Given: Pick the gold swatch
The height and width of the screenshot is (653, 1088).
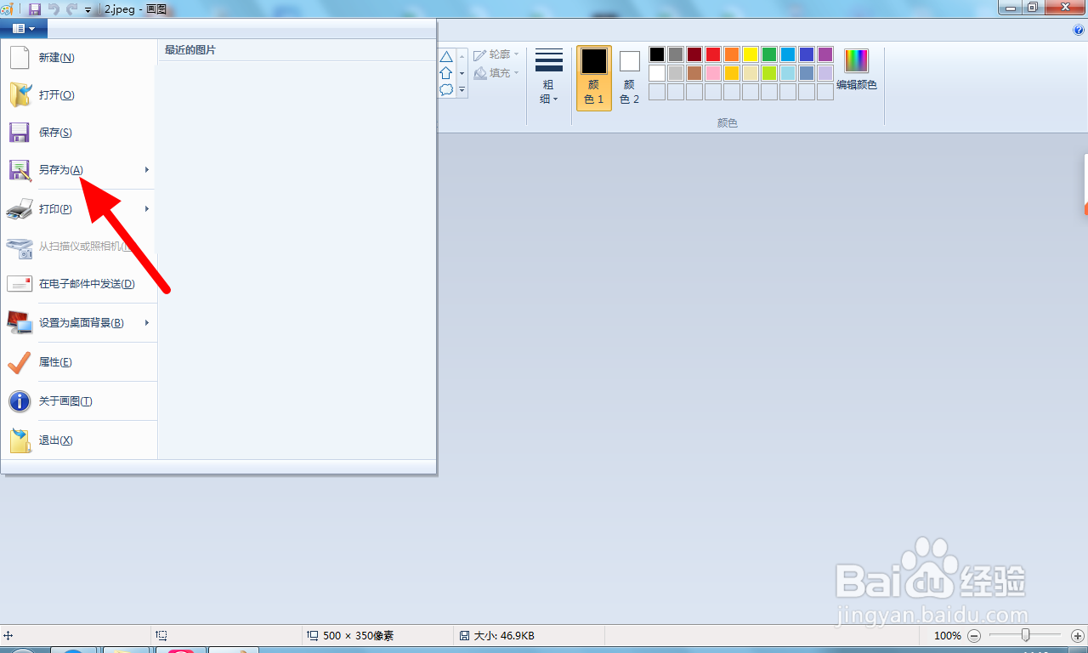Looking at the screenshot, I should [732, 73].
